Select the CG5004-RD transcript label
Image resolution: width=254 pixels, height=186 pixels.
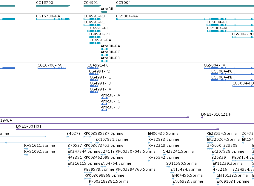(243, 34)
